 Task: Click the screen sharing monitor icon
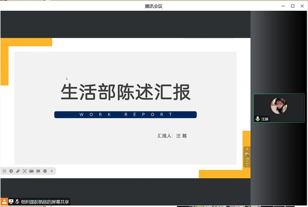pyautogui.click(x=11, y=202)
